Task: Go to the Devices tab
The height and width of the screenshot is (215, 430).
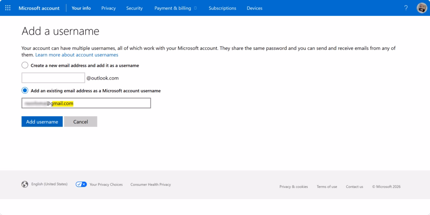Action: click(x=254, y=8)
